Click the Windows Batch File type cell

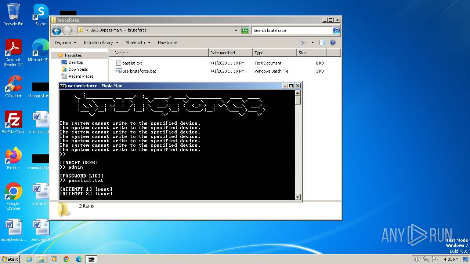coord(271,71)
